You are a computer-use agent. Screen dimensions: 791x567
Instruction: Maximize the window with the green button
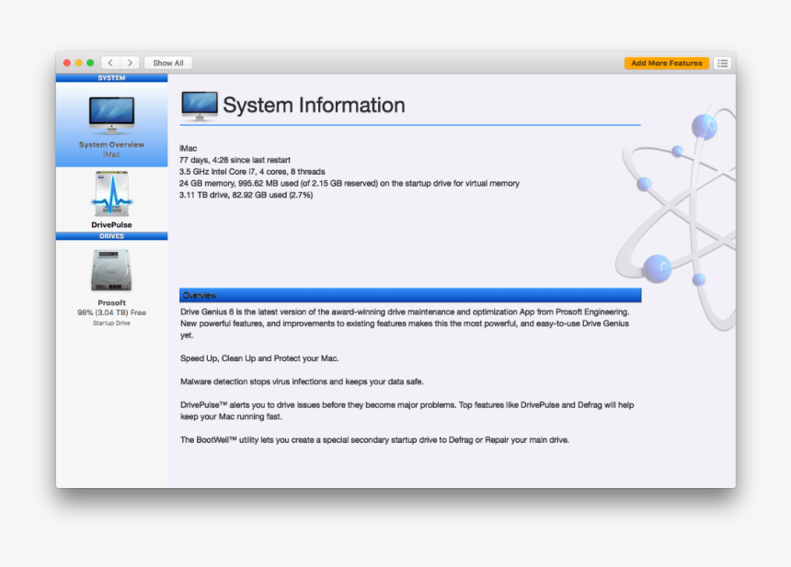(x=90, y=63)
